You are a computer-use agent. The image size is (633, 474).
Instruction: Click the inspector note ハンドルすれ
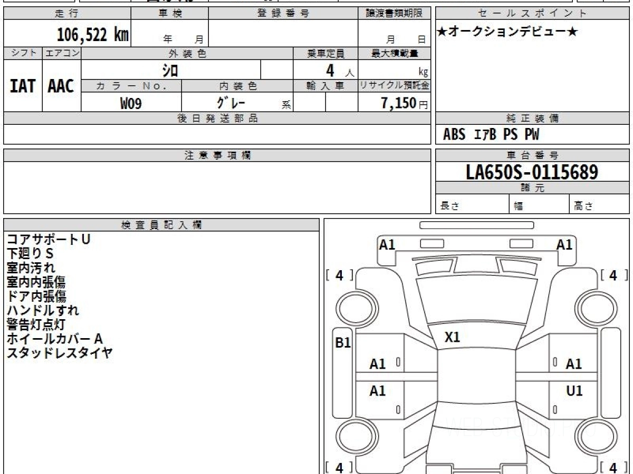[42, 310]
